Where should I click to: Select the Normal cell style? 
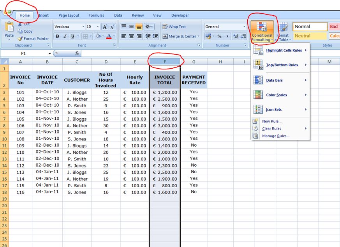pyautogui.click(x=310, y=27)
